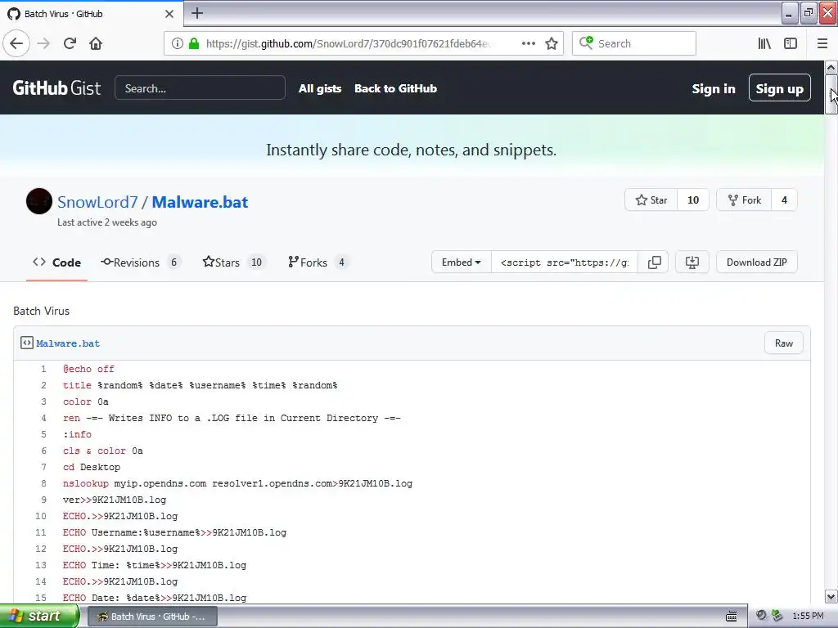The image size is (838, 628).
Task: Click the scrollbar up arrow
Action: click(831, 67)
